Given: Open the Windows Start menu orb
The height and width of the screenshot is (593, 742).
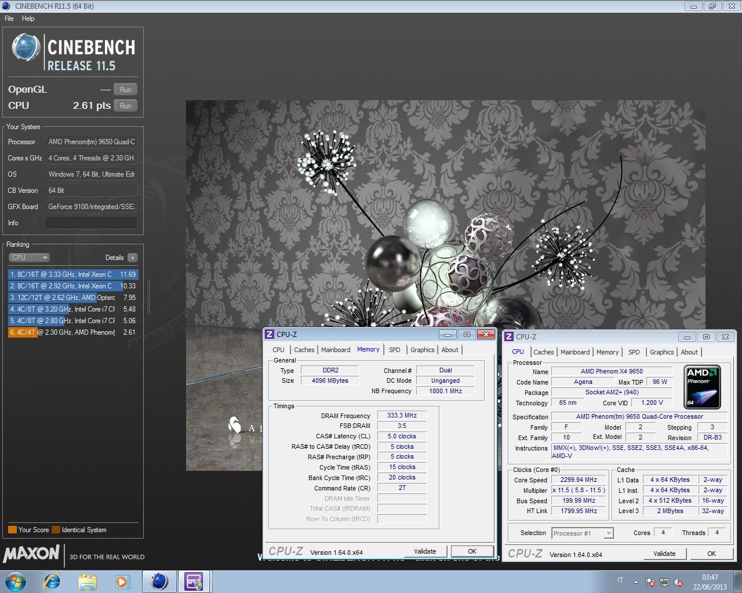Looking at the screenshot, I should point(14,581).
